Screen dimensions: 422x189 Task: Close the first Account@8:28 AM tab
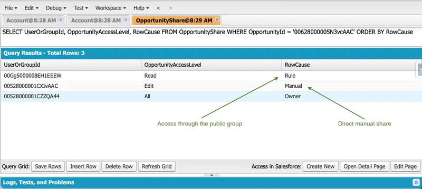(x=61, y=19)
